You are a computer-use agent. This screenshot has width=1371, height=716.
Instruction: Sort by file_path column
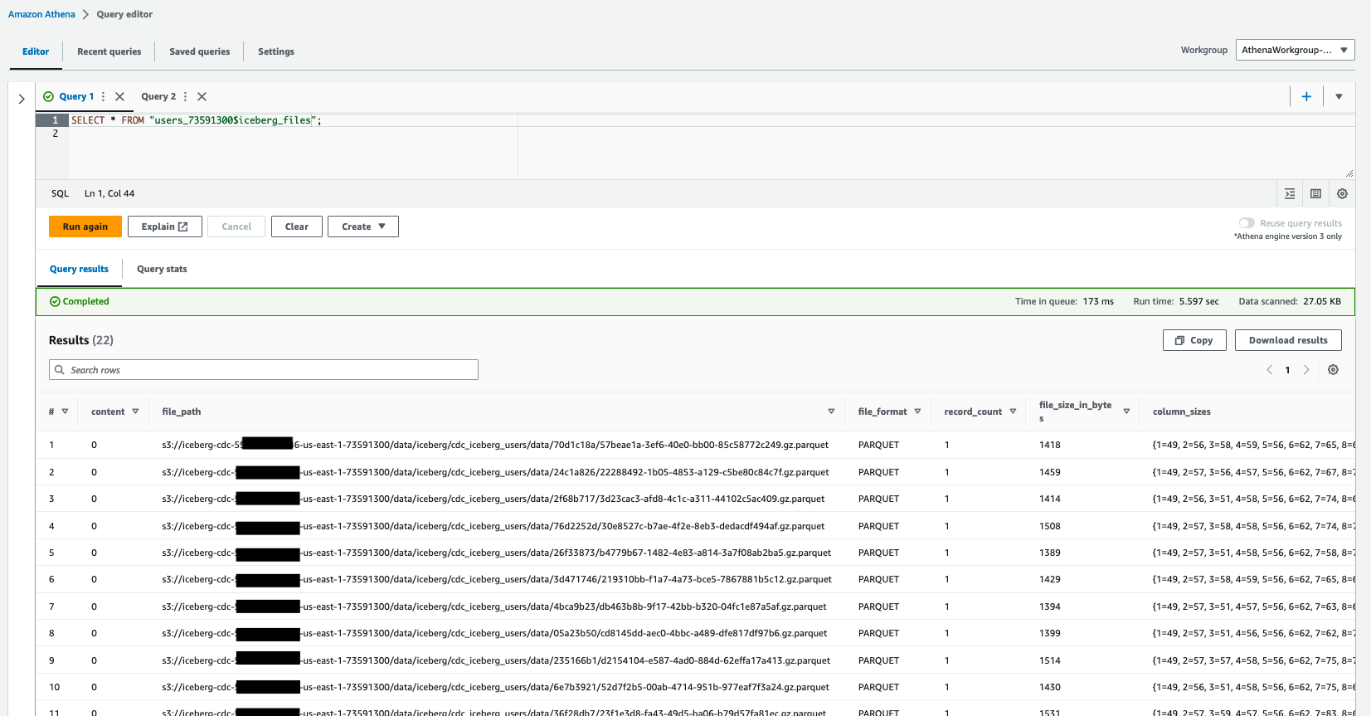click(831, 412)
